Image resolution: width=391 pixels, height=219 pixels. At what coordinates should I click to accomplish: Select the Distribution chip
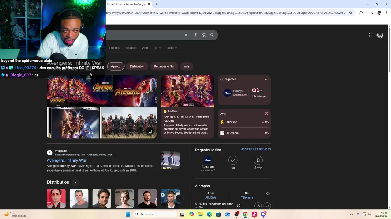coord(137,66)
